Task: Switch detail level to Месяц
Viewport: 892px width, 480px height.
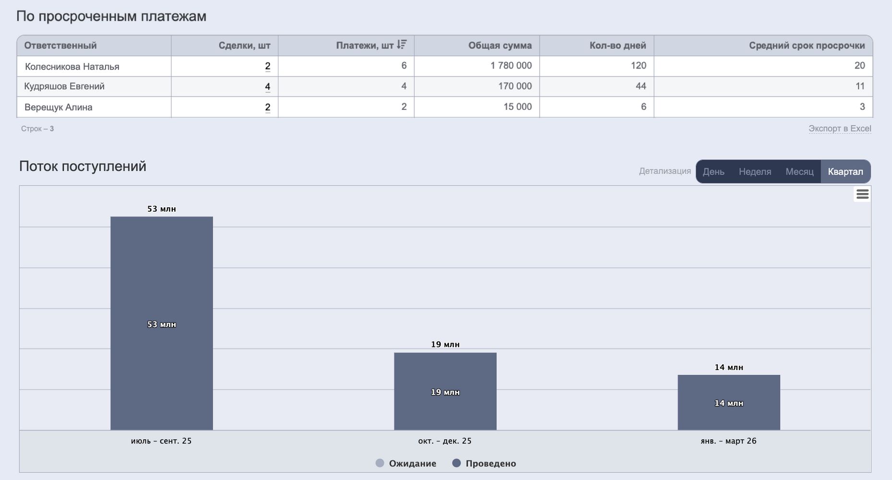Action: pos(799,171)
